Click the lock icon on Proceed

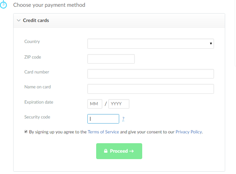click(106, 151)
